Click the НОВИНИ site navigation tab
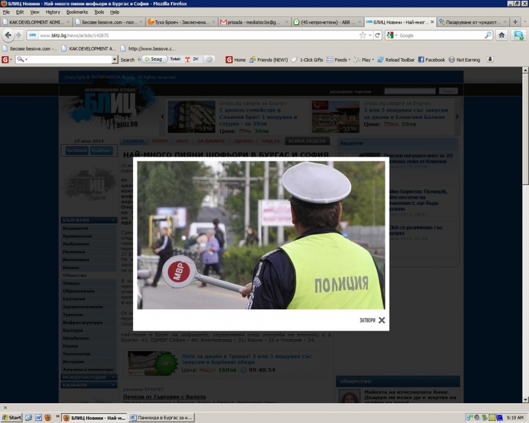The image size is (529, 423). point(134,141)
